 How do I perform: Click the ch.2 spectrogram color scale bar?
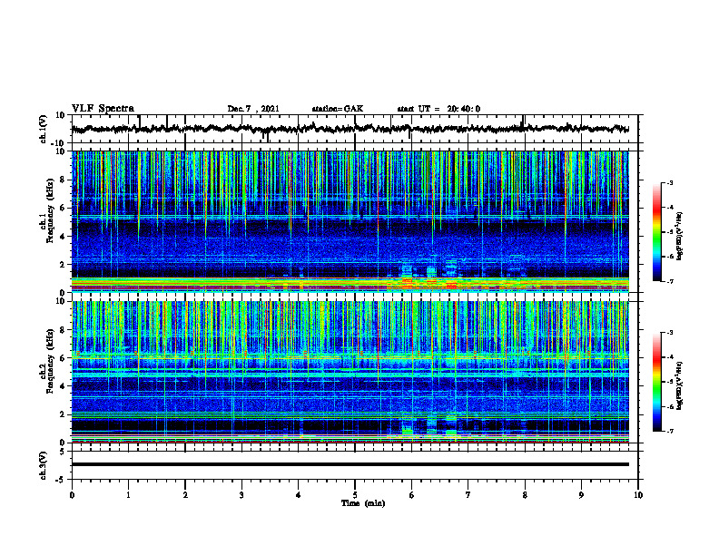tap(656, 382)
